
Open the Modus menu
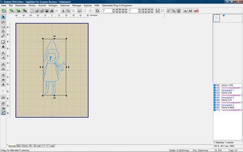[32, 5]
